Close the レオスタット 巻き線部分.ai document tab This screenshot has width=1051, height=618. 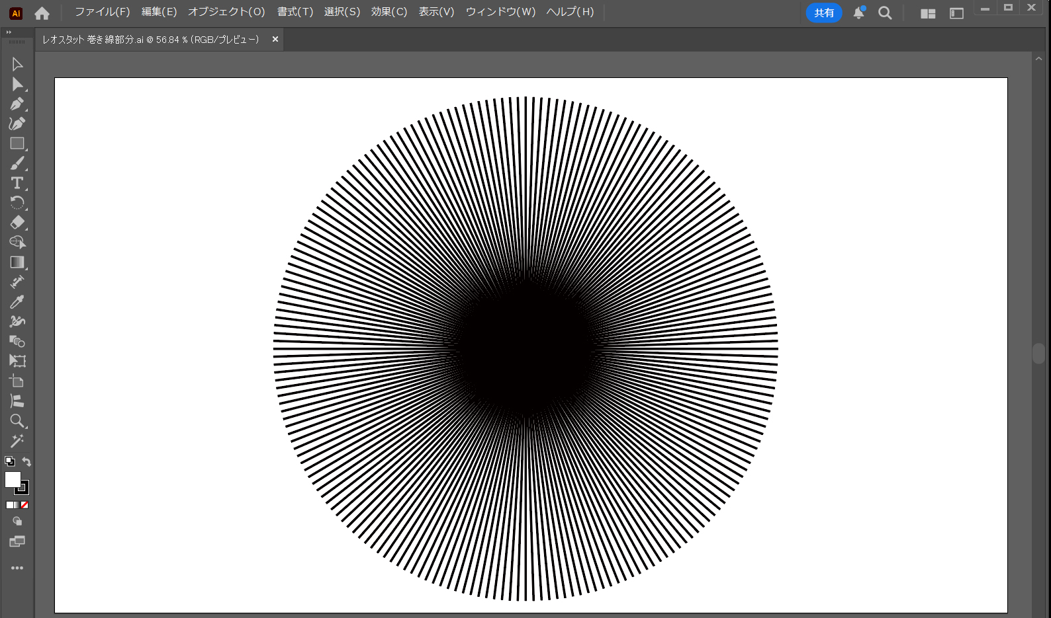point(275,39)
